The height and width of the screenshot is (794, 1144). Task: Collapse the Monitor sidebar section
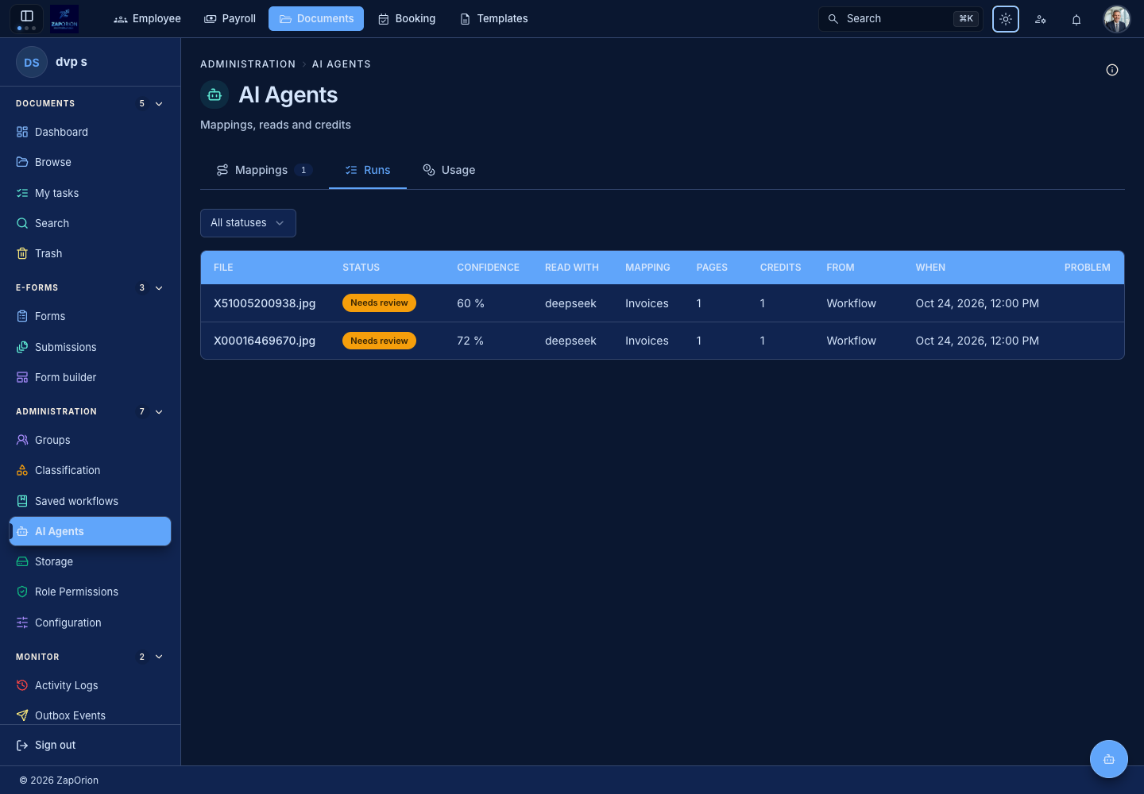click(159, 657)
